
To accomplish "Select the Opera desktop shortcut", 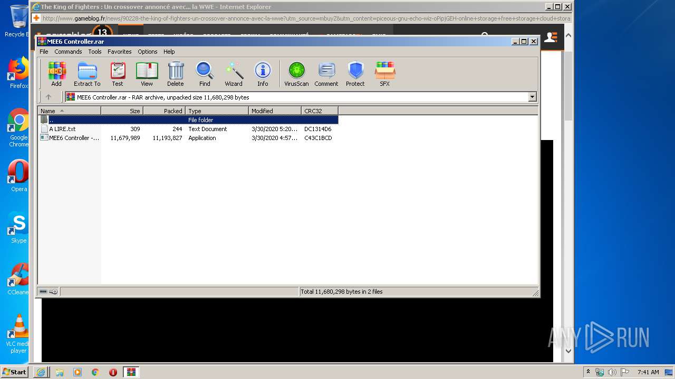I will point(18,176).
